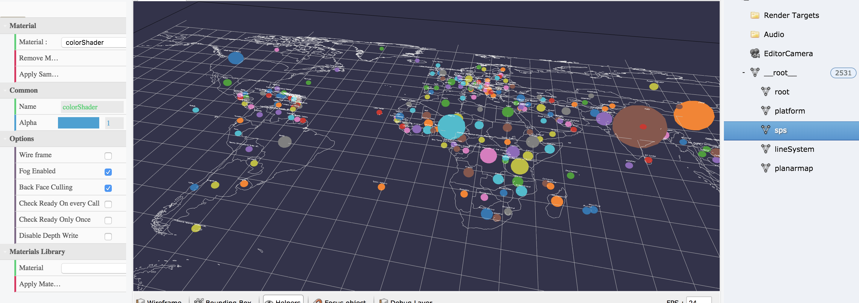Viewport: 859px width, 303px height.
Task: Click the pink bubble in central Africa
Action: coord(488,156)
